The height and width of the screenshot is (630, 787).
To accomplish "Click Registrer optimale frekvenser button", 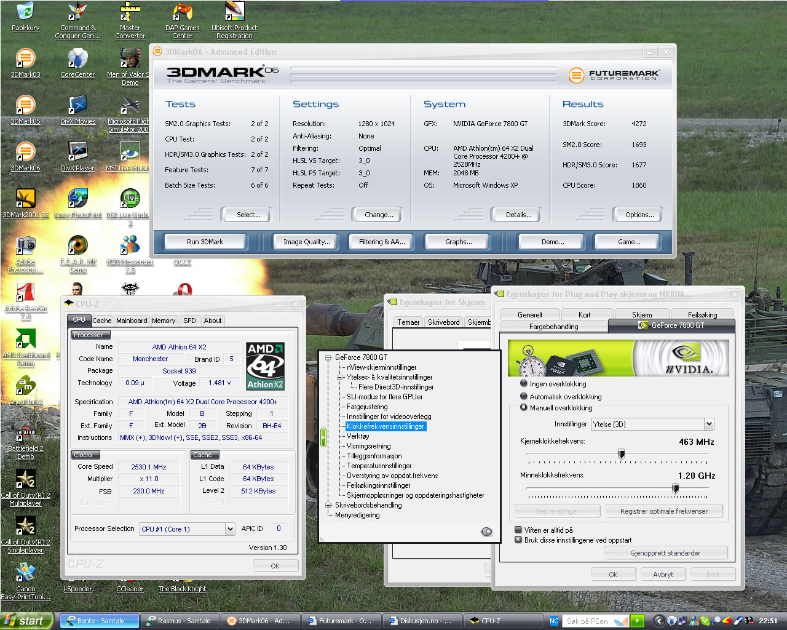I will click(663, 511).
